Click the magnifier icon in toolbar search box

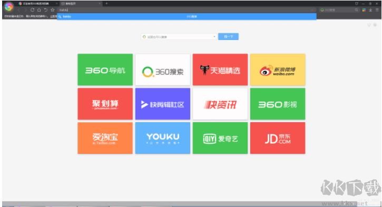click(x=356, y=10)
